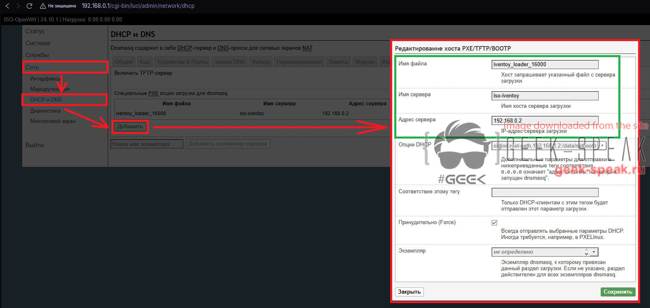650x308 pixels.
Task: Switch to the 'Устройства & Порты' tab
Action: 182,62
